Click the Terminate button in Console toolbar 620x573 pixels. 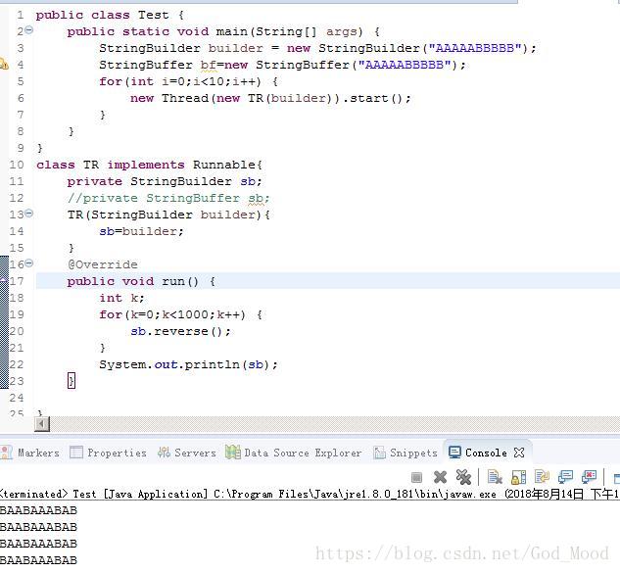click(x=416, y=477)
